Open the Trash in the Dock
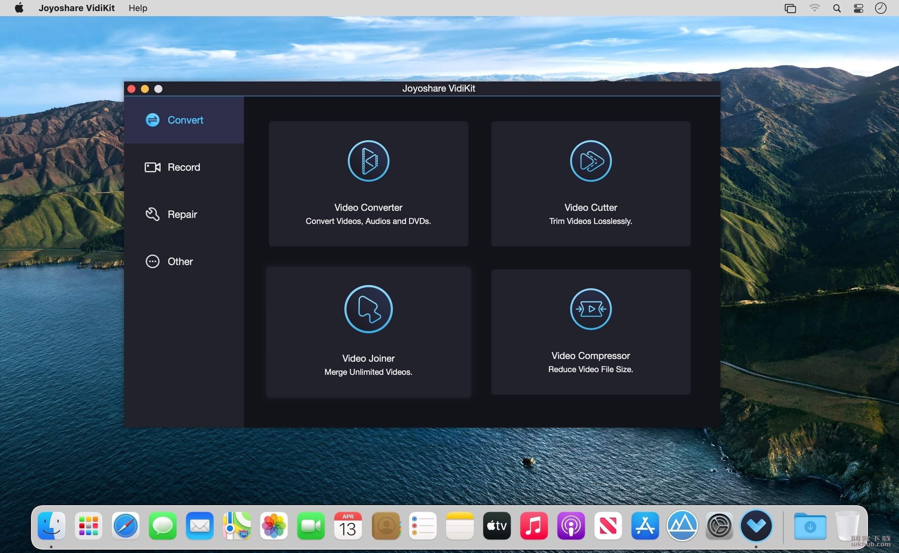Image resolution: width=899 pixels, height=553 pixels. 847,526
